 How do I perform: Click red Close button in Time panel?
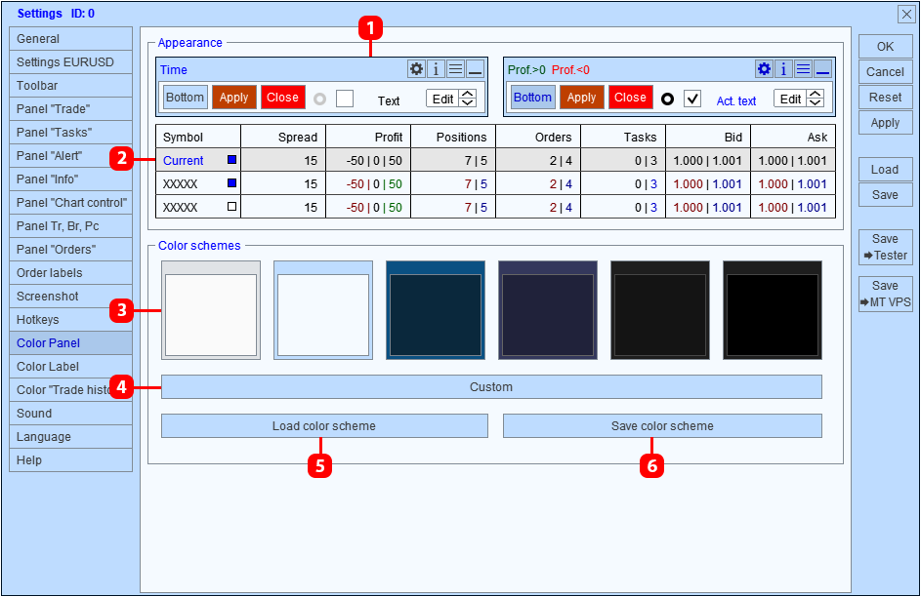[283, 98]
